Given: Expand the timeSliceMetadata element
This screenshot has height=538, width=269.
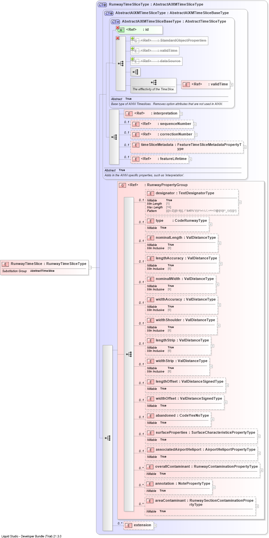Looking at the screenshot, I should [245, 147].
